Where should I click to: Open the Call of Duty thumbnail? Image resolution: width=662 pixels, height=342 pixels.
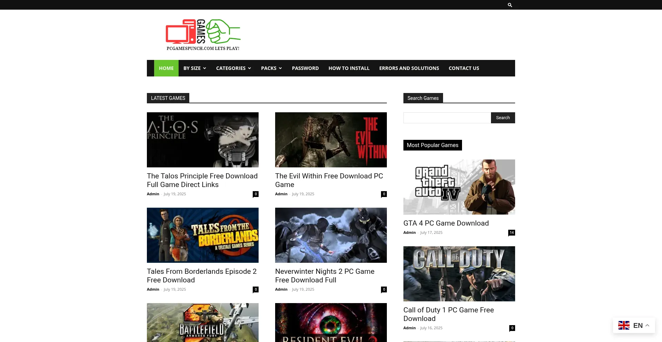click(x=459, y=274)
